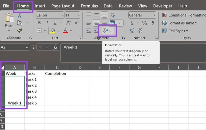Open the Calibri font name dropdown
The image size is (206, 130).
click(x=49, y=15)
